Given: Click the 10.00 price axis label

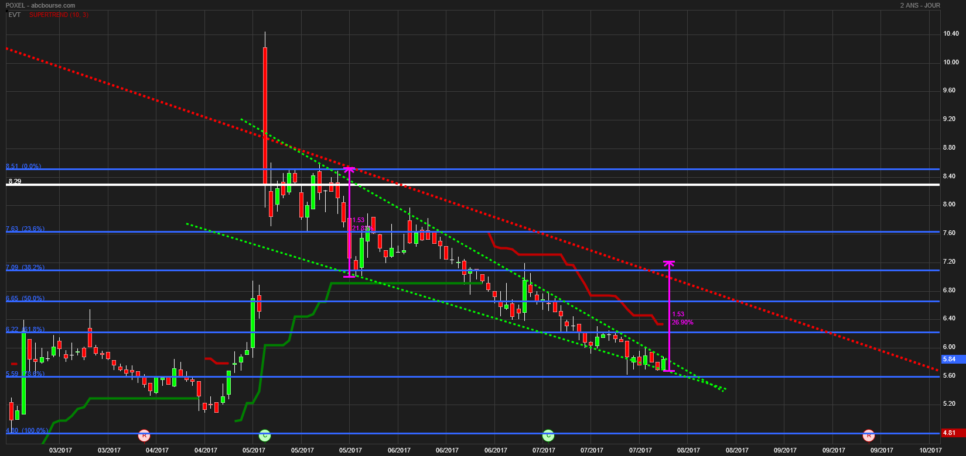Looking at the screenshot, I should [x=951, y=62].
